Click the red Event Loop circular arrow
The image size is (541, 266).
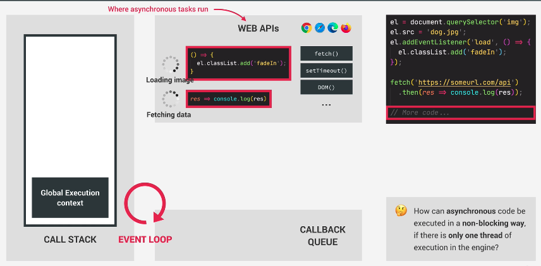tap(145, 203)
